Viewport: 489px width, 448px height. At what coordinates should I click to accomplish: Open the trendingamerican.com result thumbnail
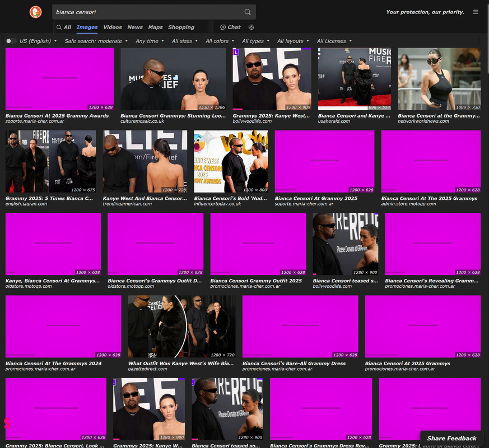pyautogui.click(x=145, y=161)
